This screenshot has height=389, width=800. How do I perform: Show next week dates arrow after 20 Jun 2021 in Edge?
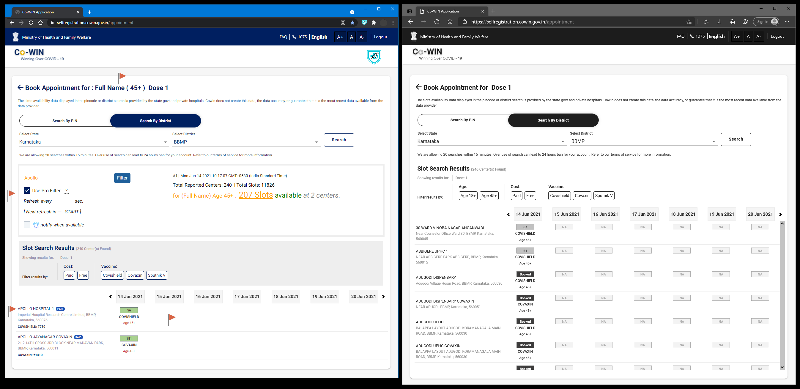(780, 215)
